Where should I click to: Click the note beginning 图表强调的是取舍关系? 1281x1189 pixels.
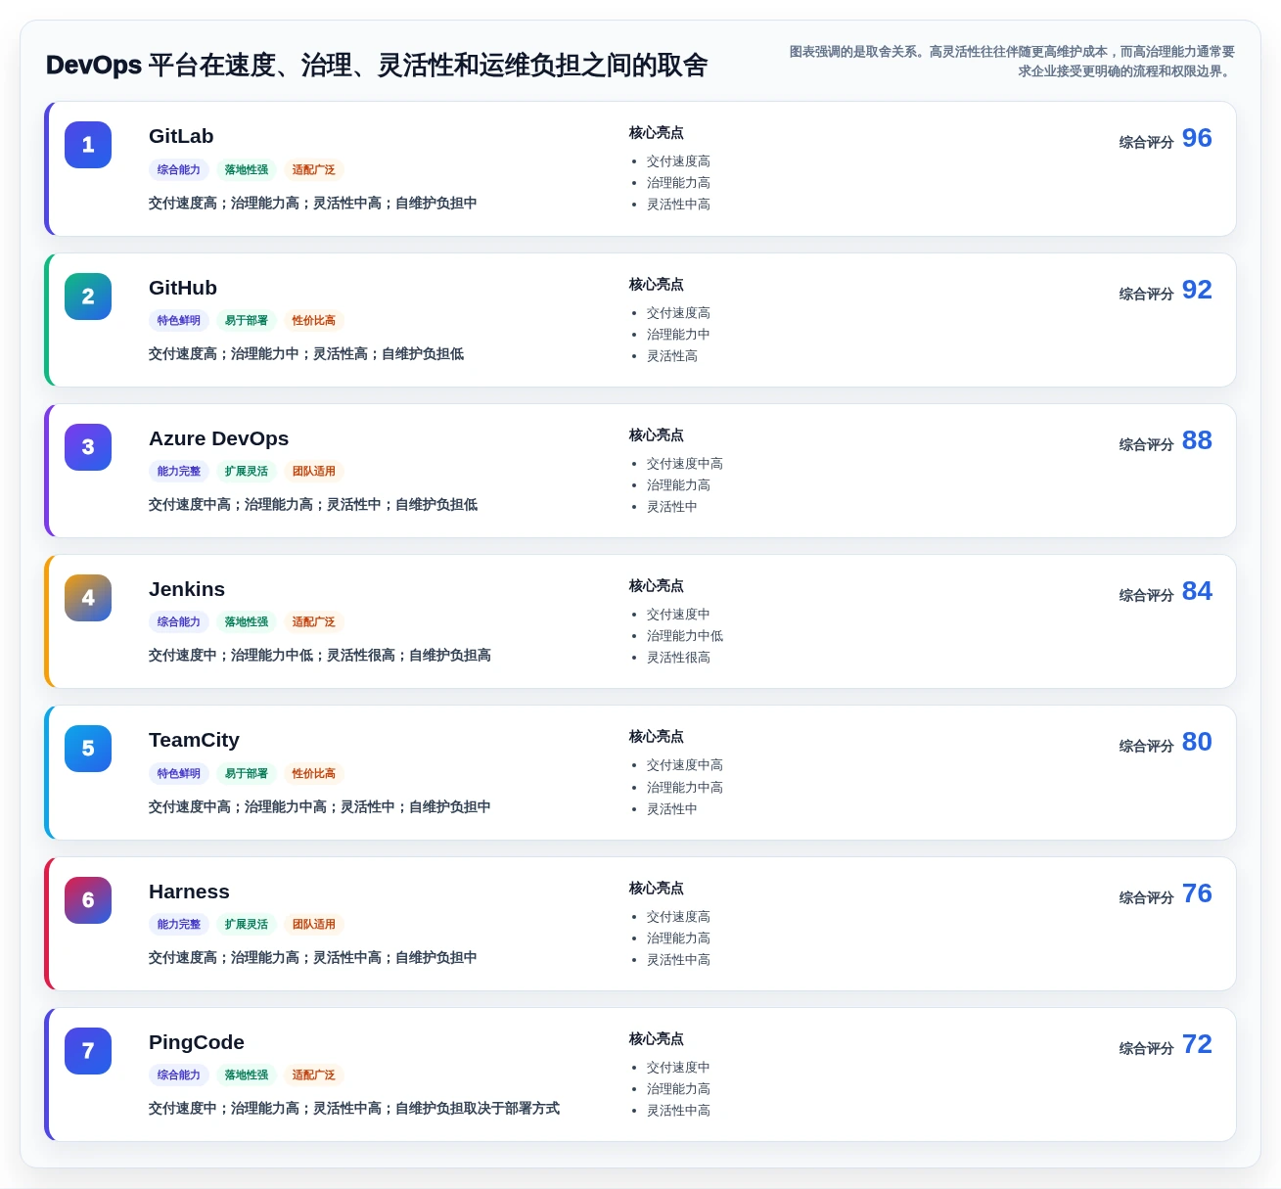click(1012, 62)
